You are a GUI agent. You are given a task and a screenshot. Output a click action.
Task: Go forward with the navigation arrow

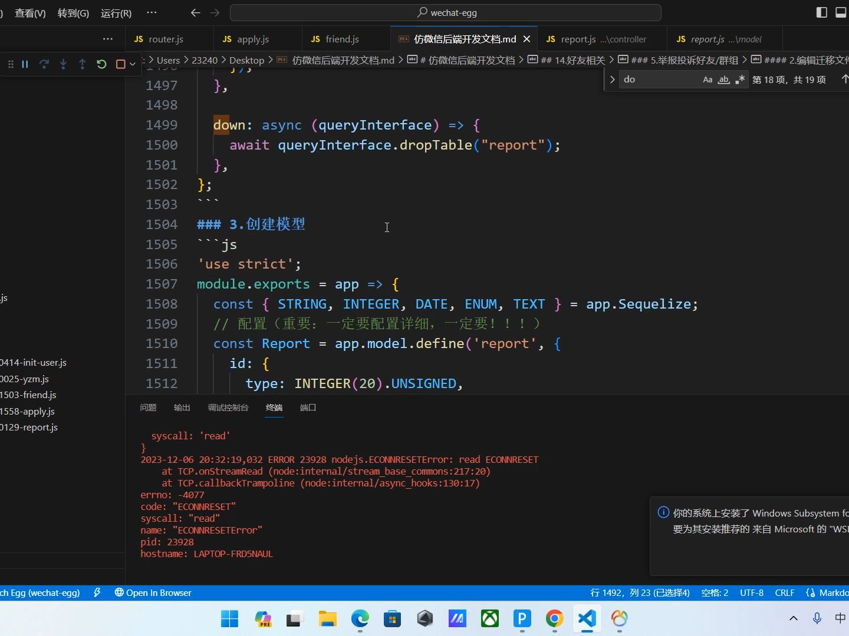215,12
